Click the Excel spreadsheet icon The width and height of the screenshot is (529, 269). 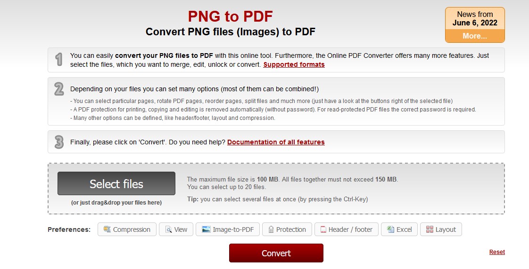point(391,229)
